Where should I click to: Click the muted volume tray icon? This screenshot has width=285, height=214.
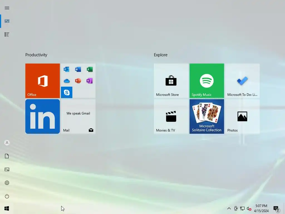tap(249, 208)
